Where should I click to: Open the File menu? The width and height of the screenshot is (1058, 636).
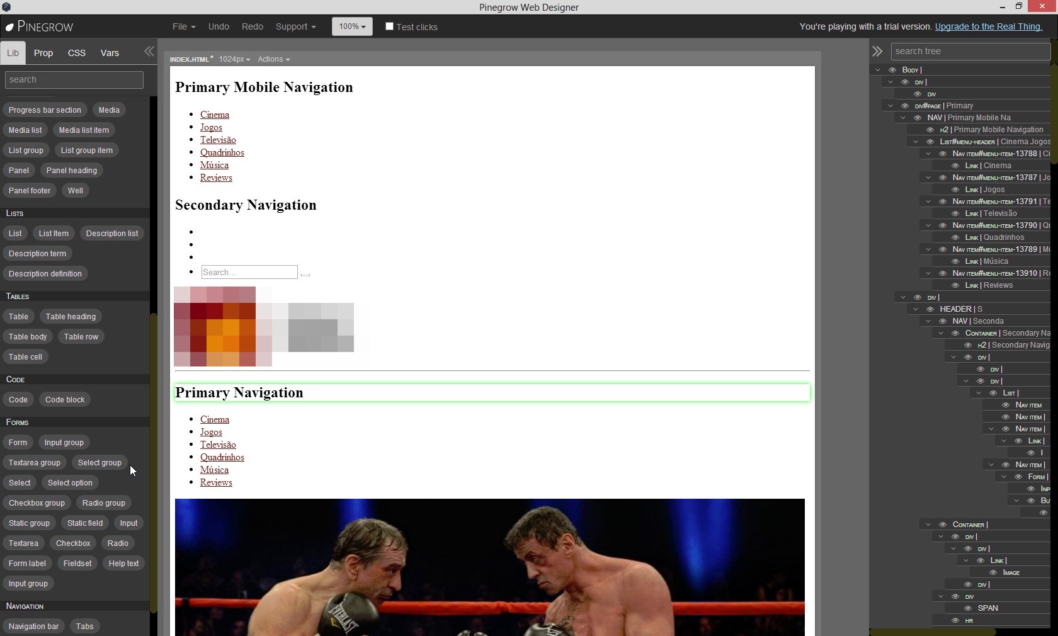click(184, 26)
